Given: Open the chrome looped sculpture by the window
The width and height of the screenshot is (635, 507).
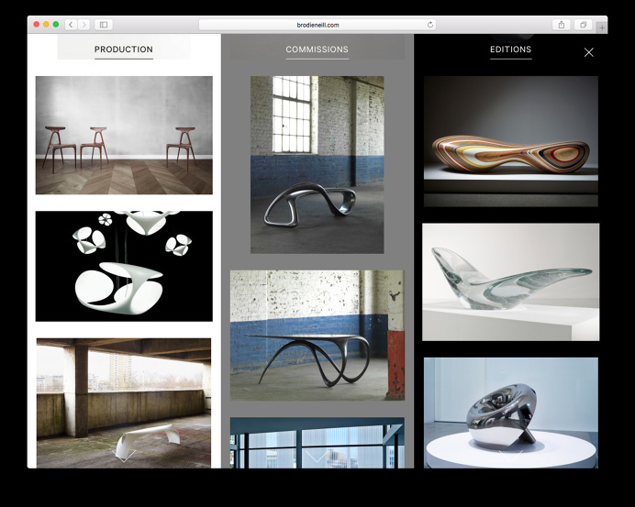Looking at the screenshot, I should point(317,164).
